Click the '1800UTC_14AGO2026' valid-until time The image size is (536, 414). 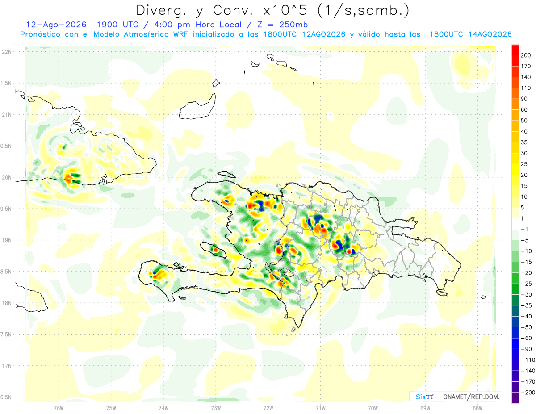tap(470, 34)
